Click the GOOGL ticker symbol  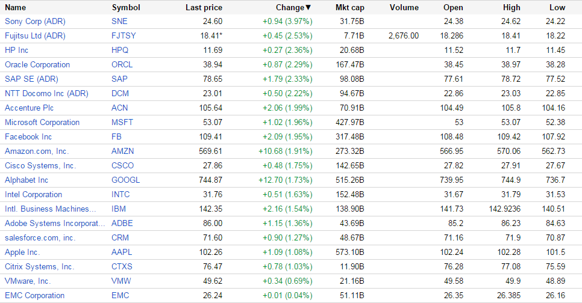click(126, 180)
